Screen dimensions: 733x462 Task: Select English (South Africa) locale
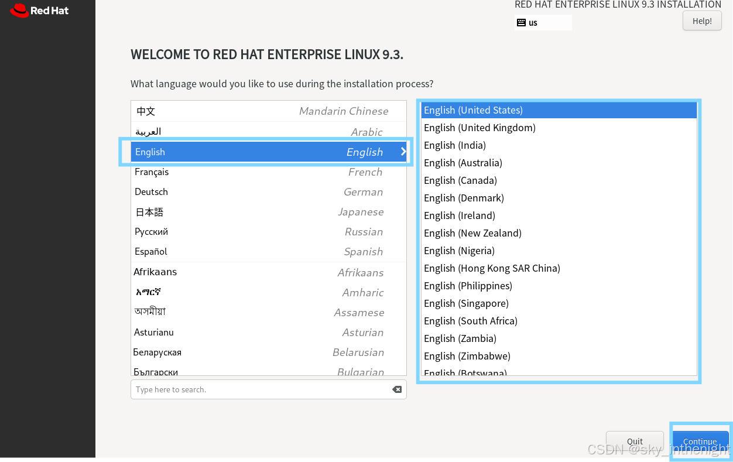559,321
